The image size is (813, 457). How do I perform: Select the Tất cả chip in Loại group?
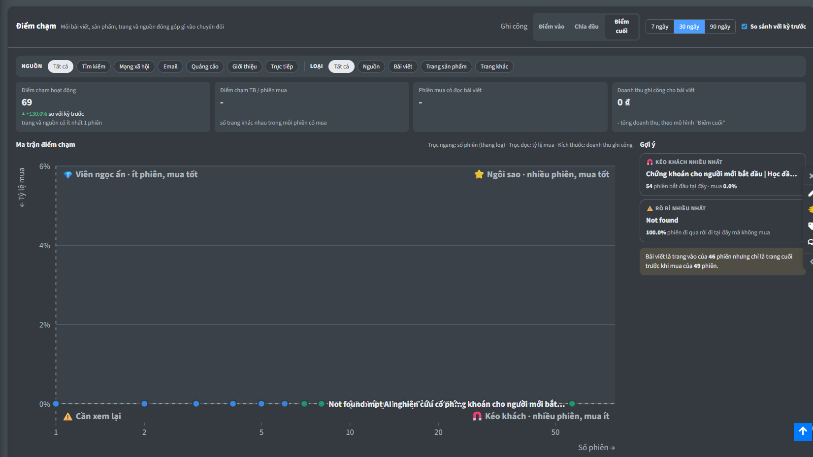coord(341,66)
